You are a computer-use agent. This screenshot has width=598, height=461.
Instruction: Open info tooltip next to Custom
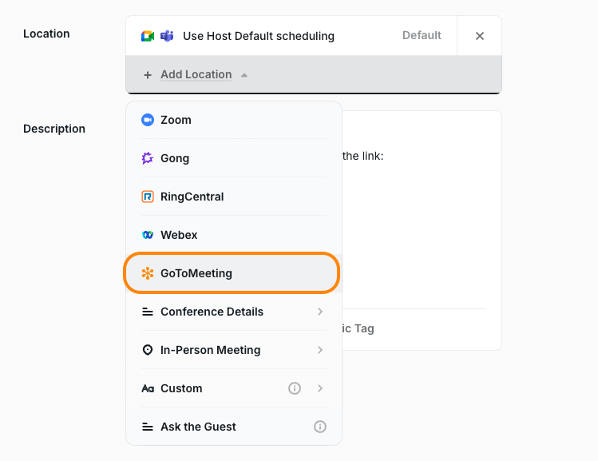click(295, 388)
